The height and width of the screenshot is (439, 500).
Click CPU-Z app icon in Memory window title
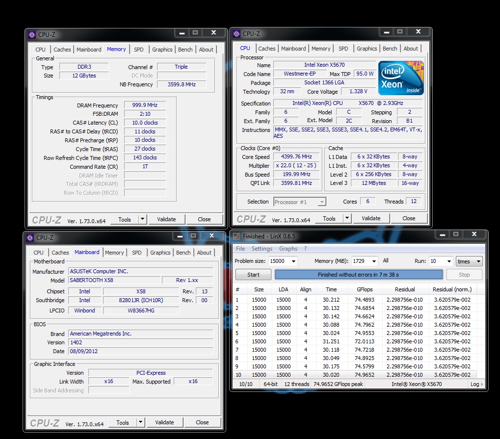[x=32, y=34]
